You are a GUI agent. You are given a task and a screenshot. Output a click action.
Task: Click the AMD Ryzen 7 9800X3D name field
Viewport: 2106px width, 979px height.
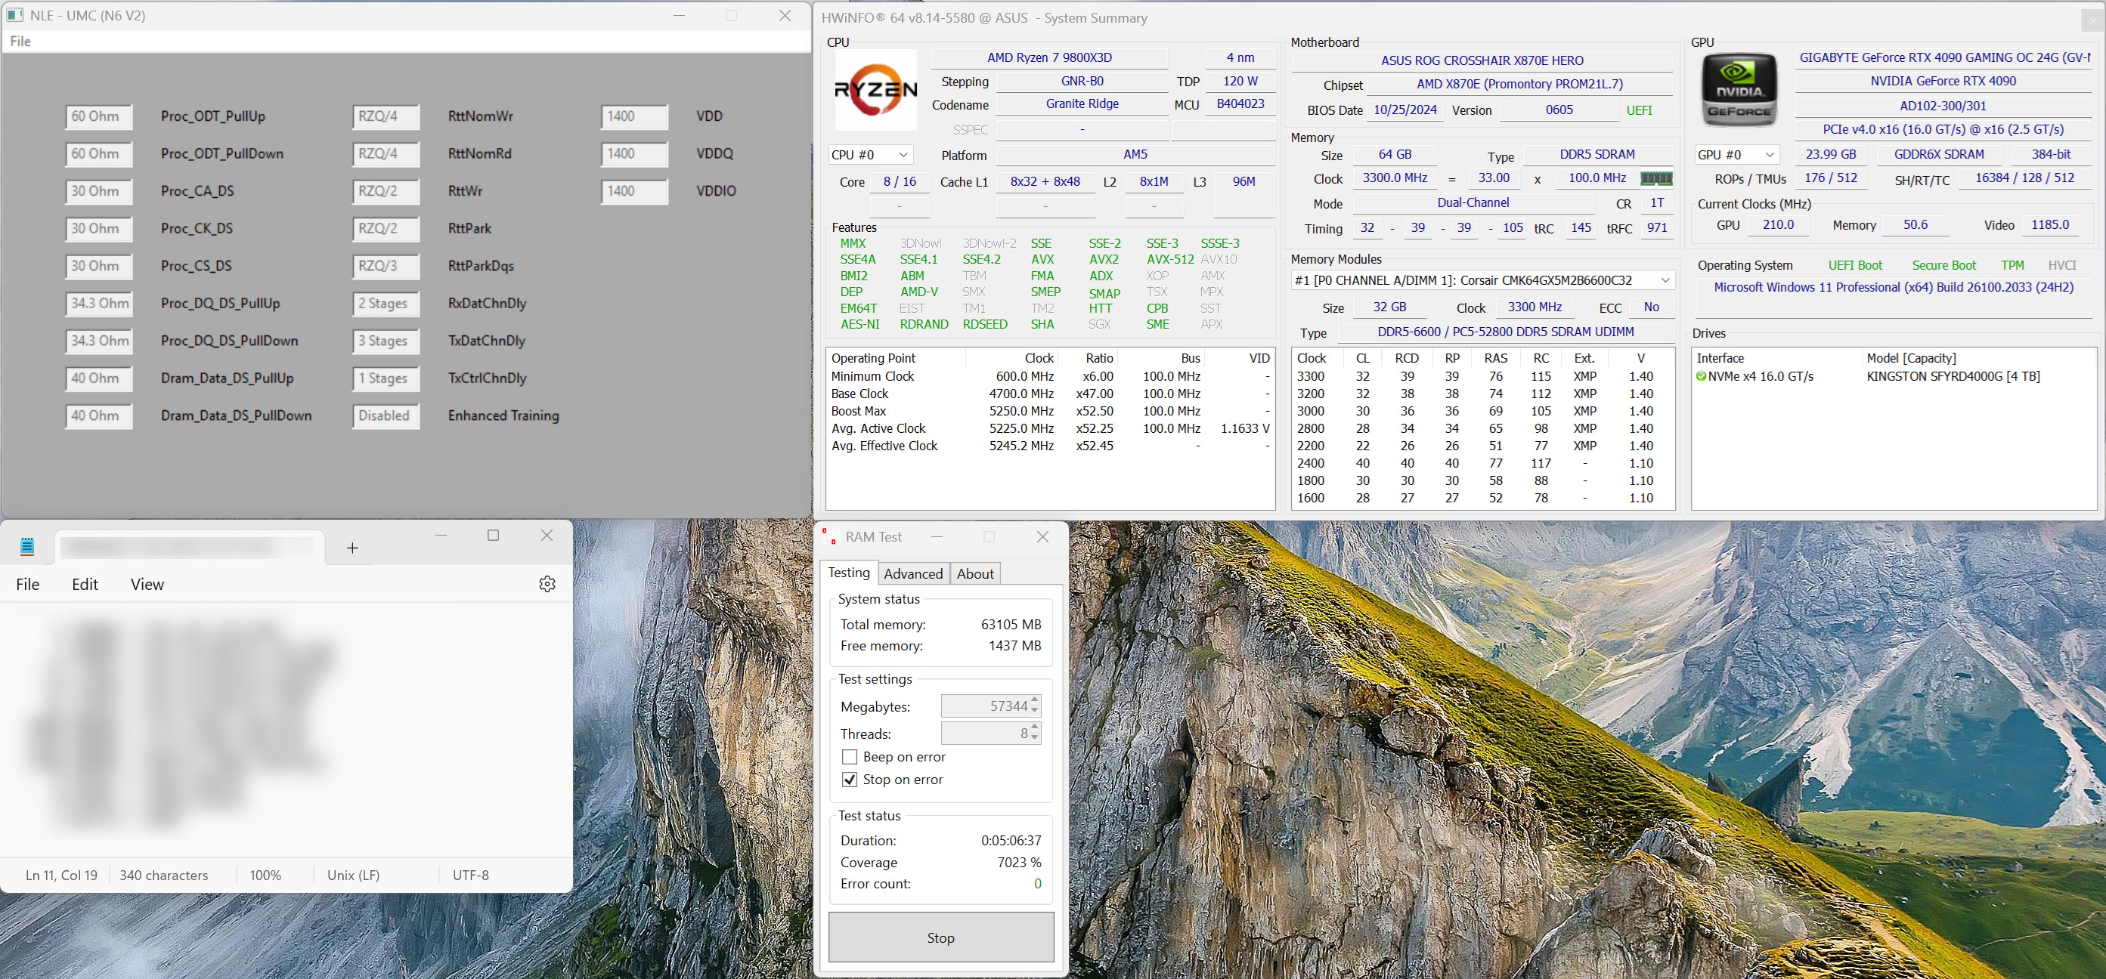click(1049, 57)
